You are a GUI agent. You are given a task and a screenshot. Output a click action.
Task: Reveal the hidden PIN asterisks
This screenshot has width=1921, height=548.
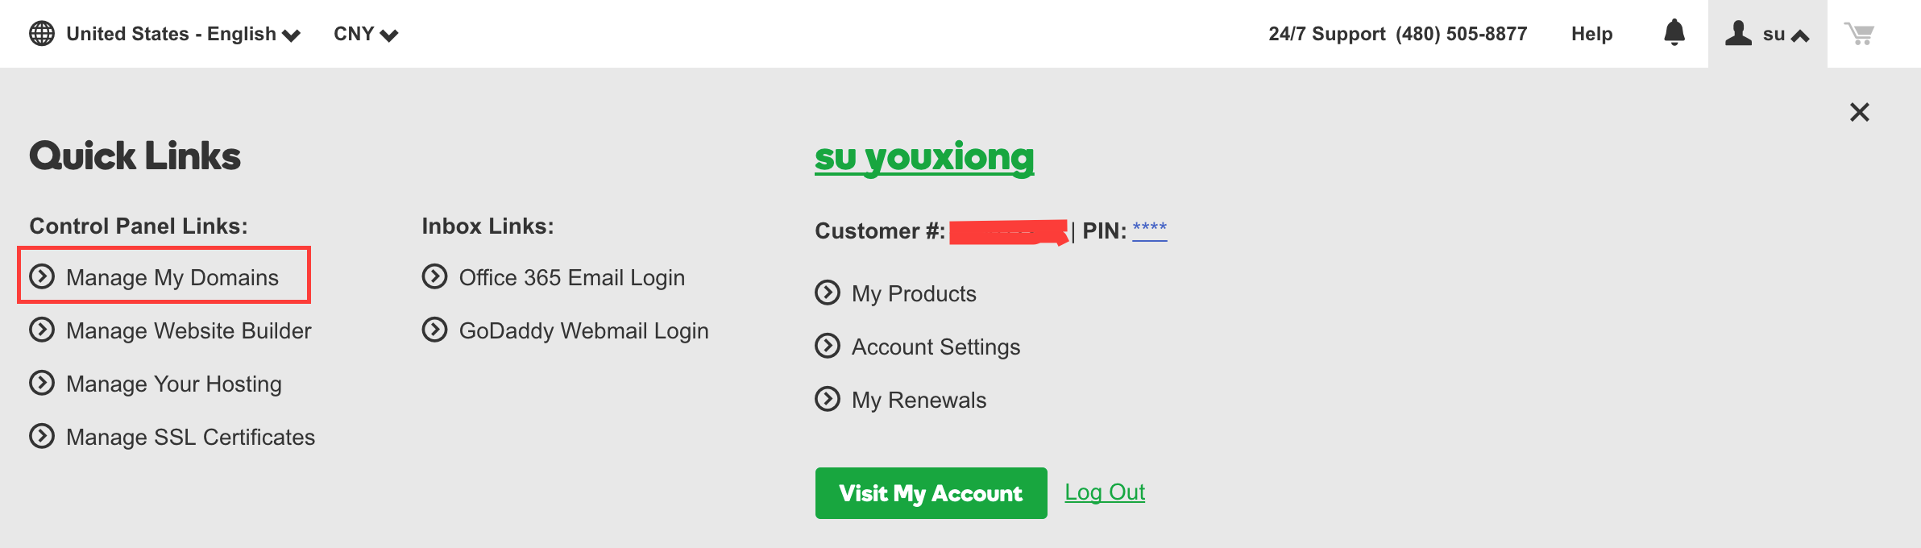1150,230
